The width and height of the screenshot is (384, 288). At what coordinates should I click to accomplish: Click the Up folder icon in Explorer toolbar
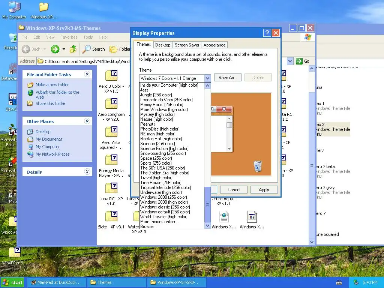point(73,49)
